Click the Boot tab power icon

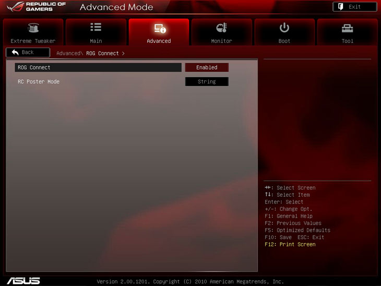[x=284, y=28]
